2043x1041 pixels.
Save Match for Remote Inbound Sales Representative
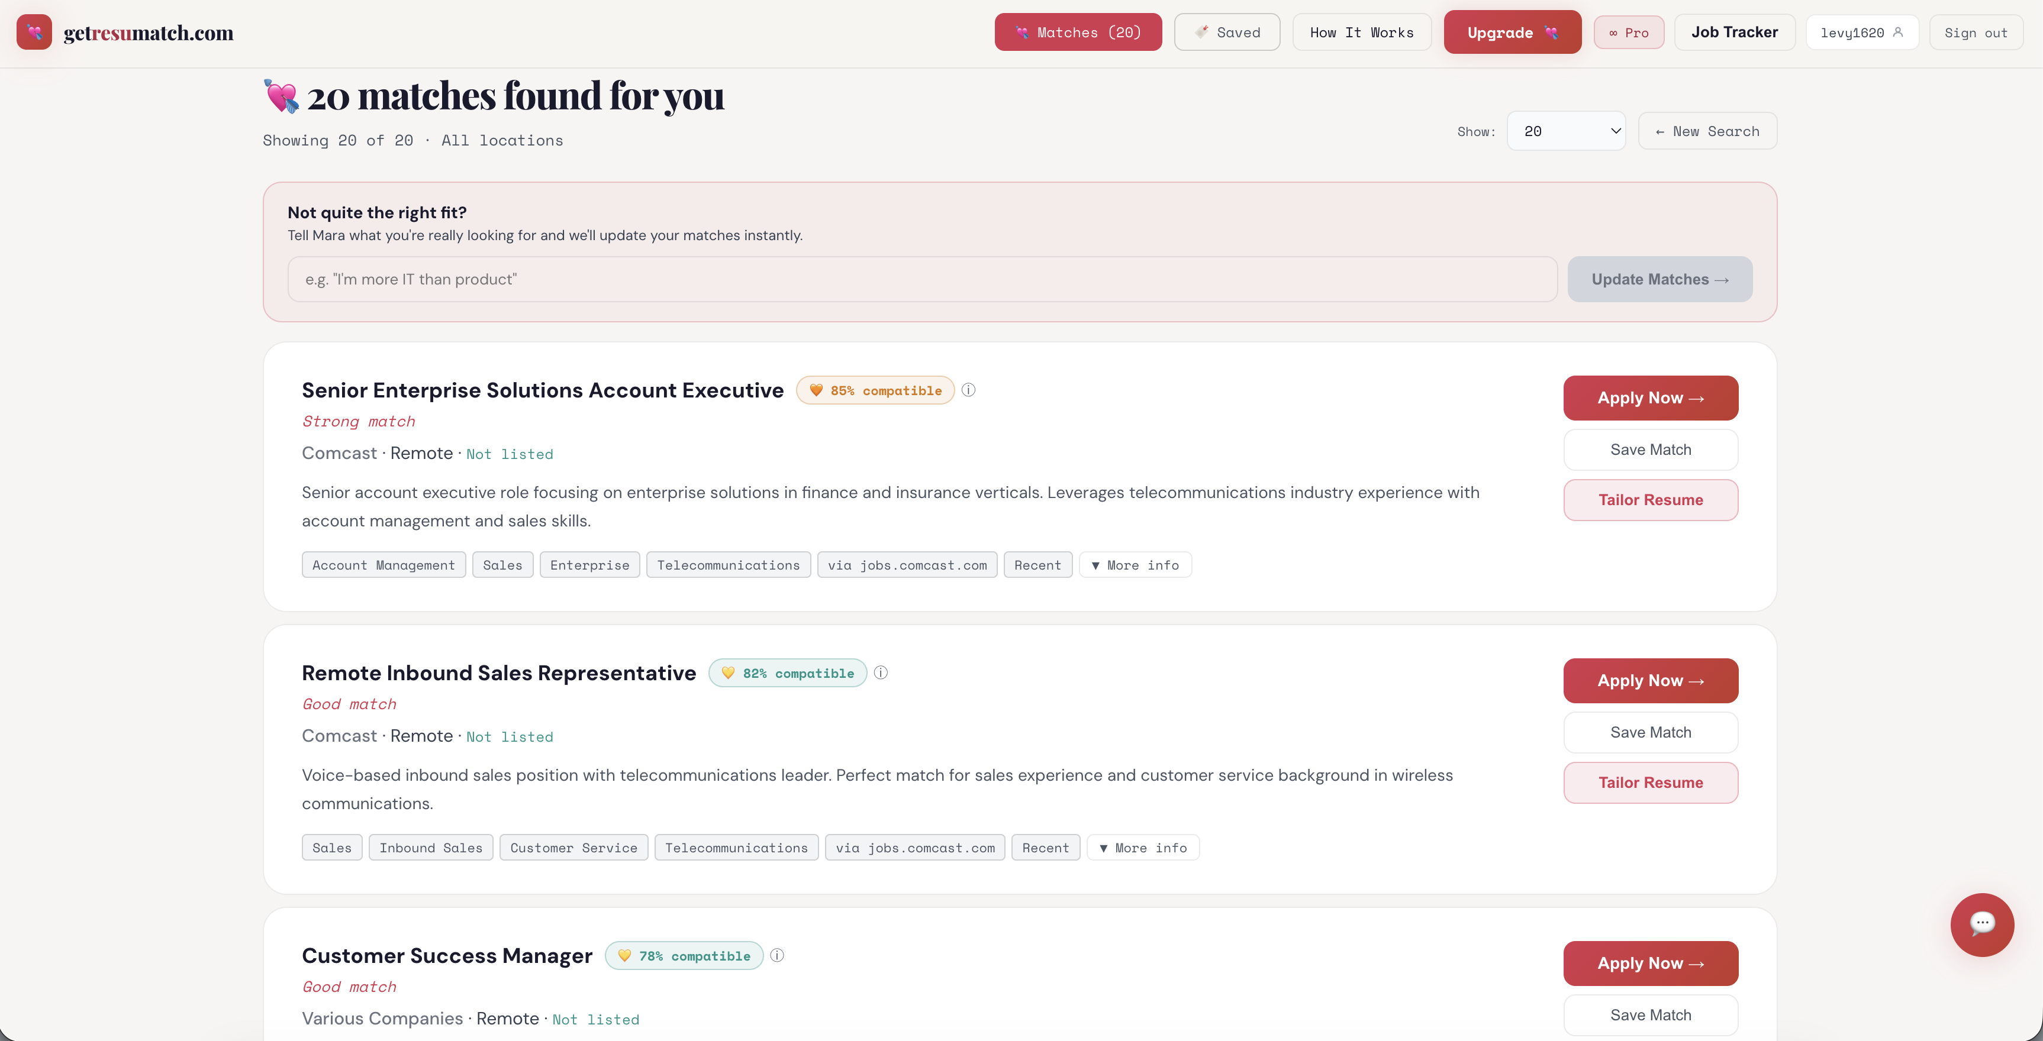coord(1649,733)
